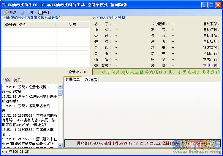Click the log scrollbar up arrow
The height and width of the screenshot is (156, 223).
click(x=60, y=87)
